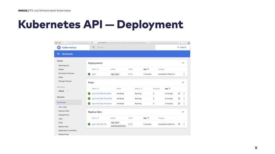Open the browser tabs overview icon
This screenshot has height=154, width=275.
(185, 43)
